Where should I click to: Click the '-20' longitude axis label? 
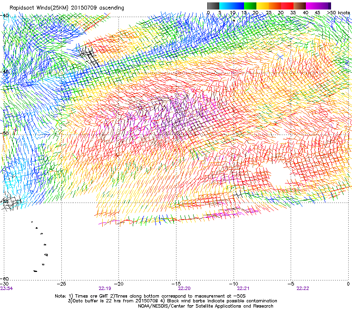(x=119, y=284)
